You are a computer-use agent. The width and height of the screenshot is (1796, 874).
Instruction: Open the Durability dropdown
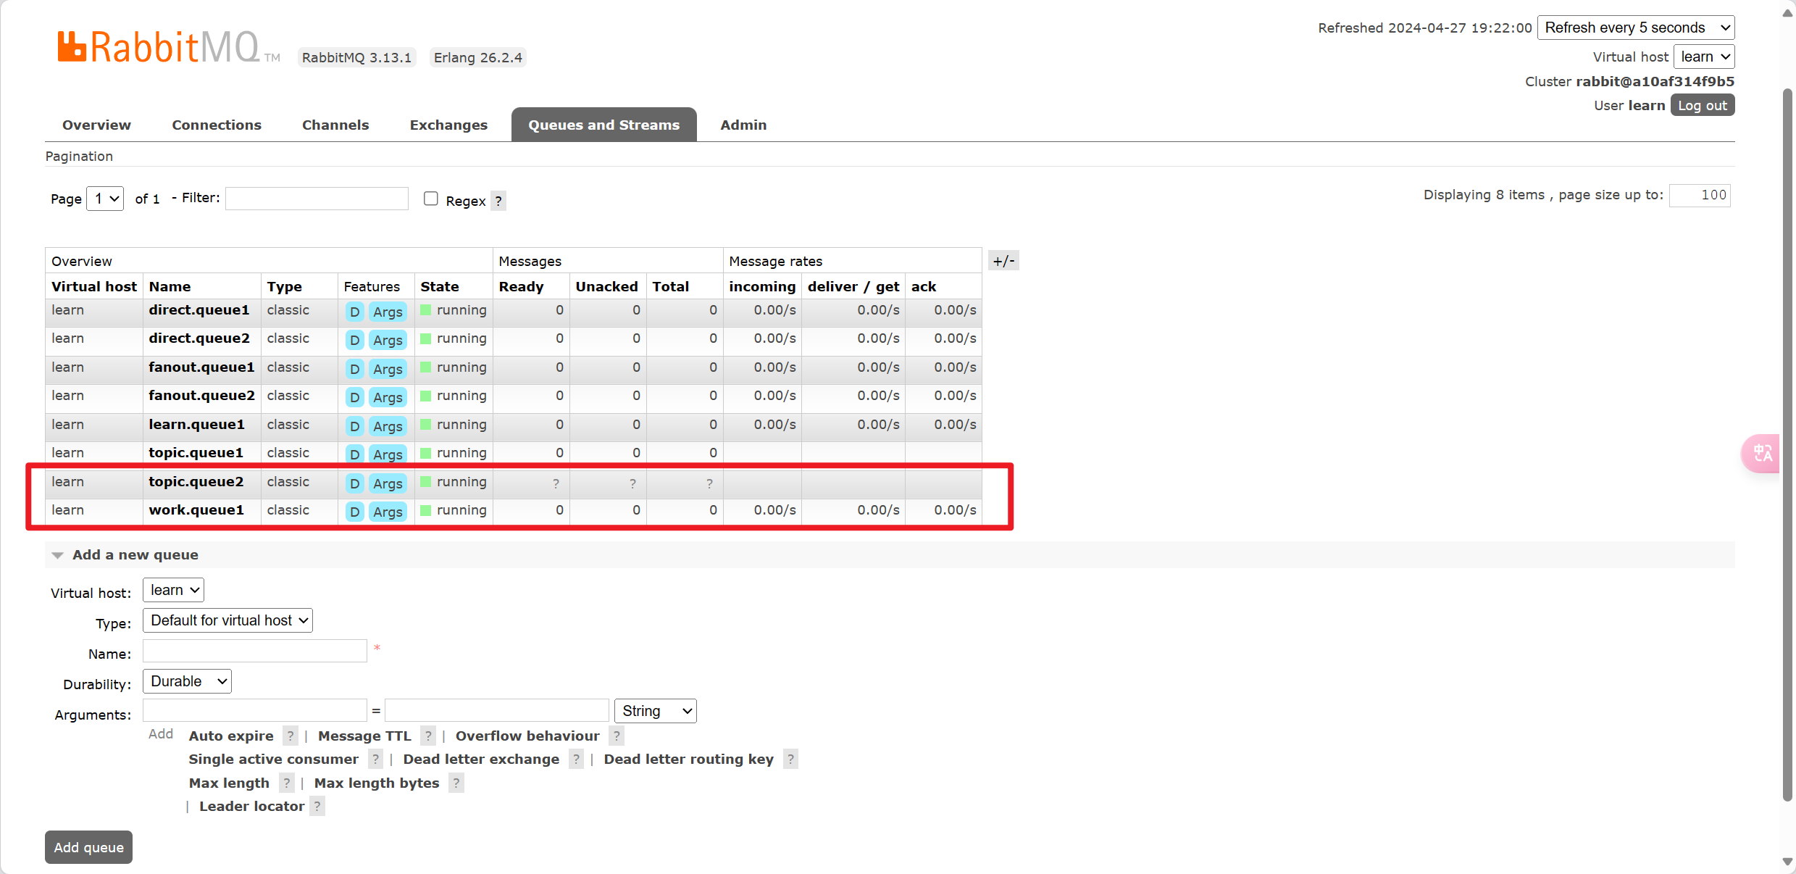[x=187, y=681]
